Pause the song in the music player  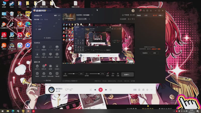tap(100, 90)
